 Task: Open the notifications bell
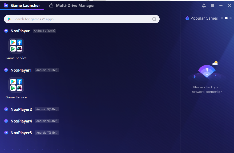204,6
